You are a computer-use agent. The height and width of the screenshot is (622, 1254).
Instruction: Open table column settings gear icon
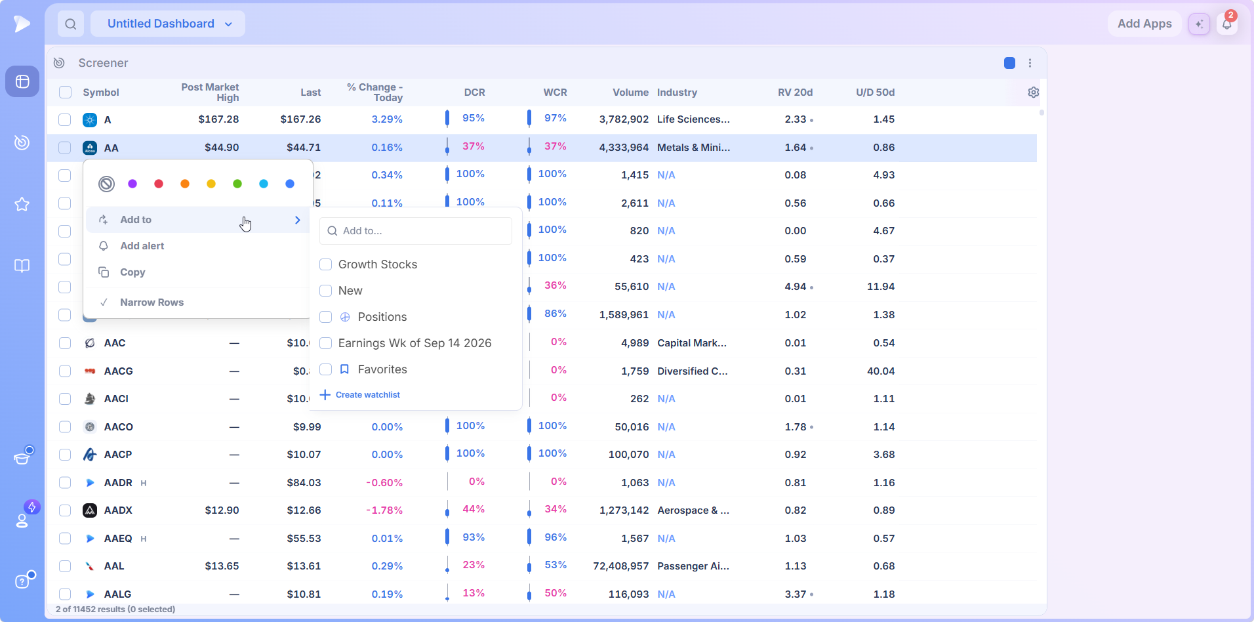pos(1034,93)
